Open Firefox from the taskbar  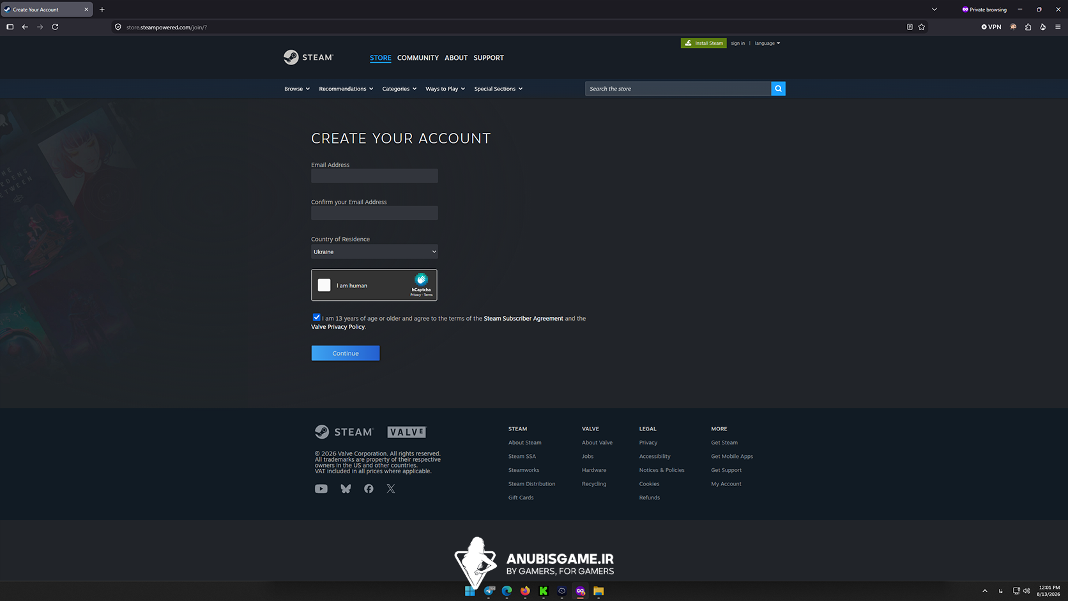click(525, 591)
